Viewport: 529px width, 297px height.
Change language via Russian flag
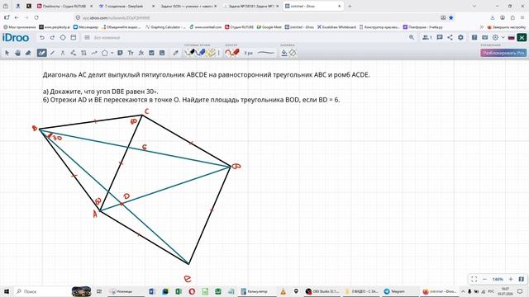pyautogui.click(x=512, y=37)
